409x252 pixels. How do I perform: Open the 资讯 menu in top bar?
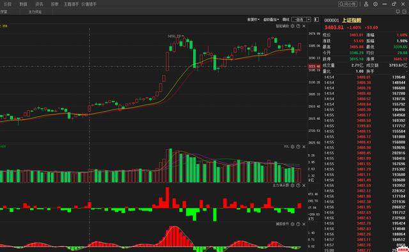pyautogui.click(x=39, y=4)
